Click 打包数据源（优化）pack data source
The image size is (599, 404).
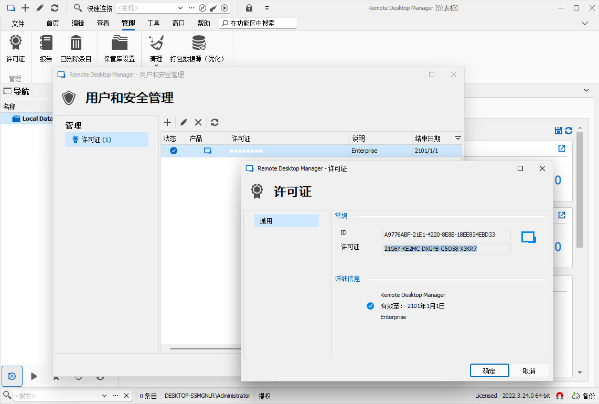click(x=198, y=48)
